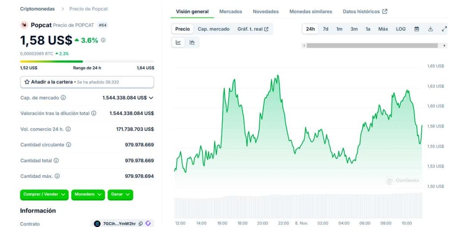Click 171.738.703 US$ volume value
This screenshot has width=455, height=227.
[x=135, y=129]
